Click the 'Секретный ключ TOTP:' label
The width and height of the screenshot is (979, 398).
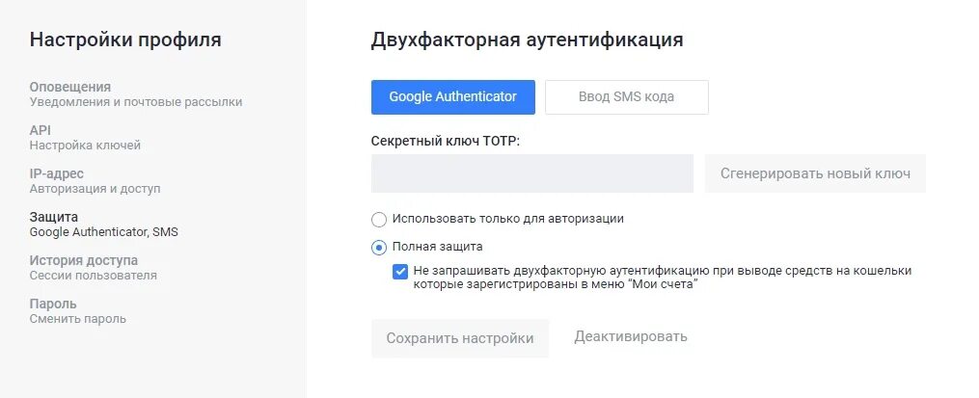(445, 141)
